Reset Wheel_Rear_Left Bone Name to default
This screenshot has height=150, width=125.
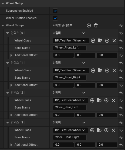pyautogui.click(x=121, y=108)
